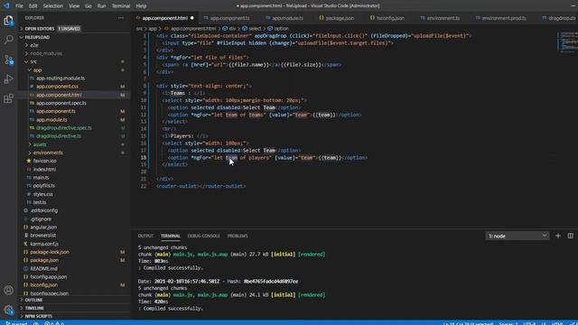Switch to environment.prod.ts editor tab
This screenshot has width=578, height=325.
tap(504, 18)
